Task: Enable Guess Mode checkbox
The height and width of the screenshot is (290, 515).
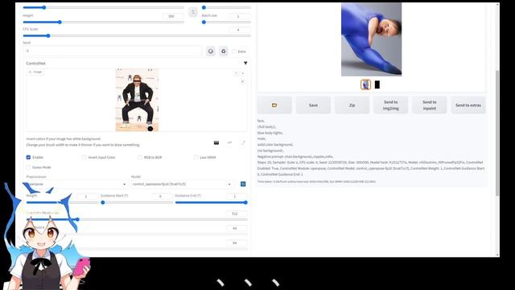Action: pyautogui.click(x=29, y=168)
